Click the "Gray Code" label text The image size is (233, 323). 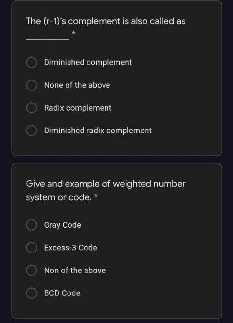point(62,225)
